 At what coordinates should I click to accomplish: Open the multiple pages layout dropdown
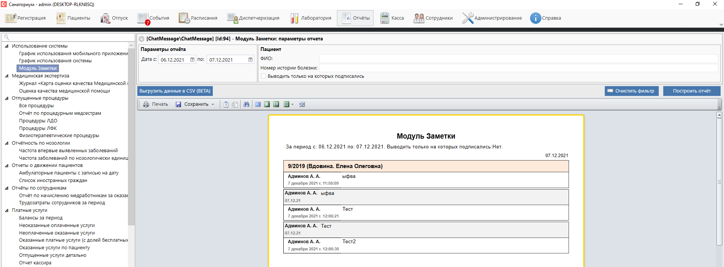coord(292,105)
